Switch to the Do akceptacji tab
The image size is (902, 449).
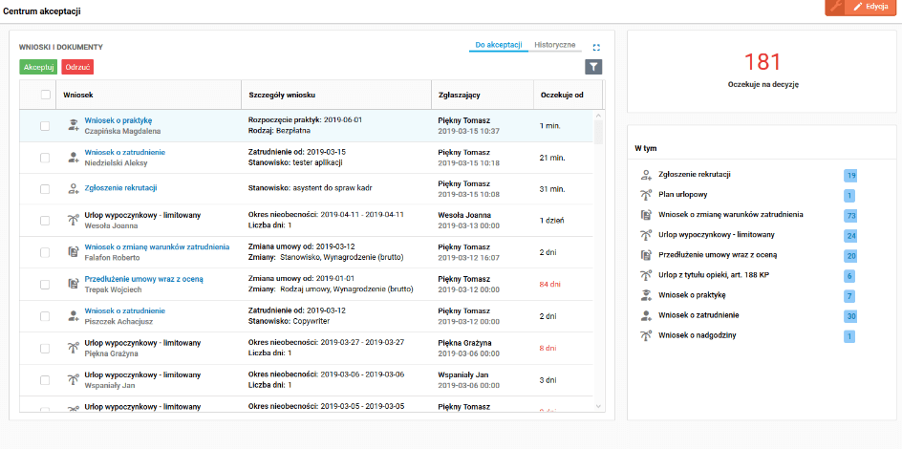(498, 45)
